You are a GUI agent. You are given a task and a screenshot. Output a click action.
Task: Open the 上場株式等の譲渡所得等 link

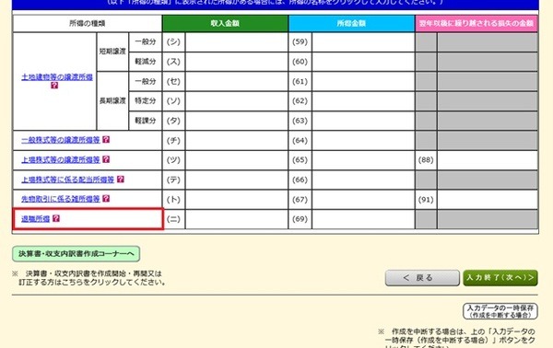pyautogui.click(x=61, y=160)
